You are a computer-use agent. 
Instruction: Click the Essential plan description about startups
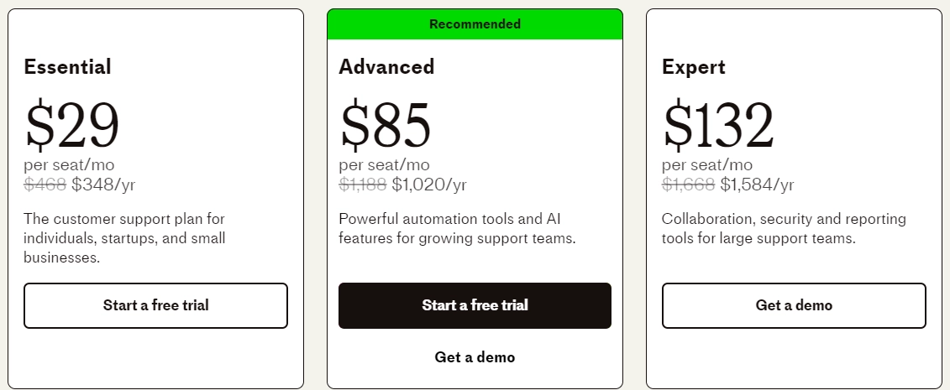(125, 238)
